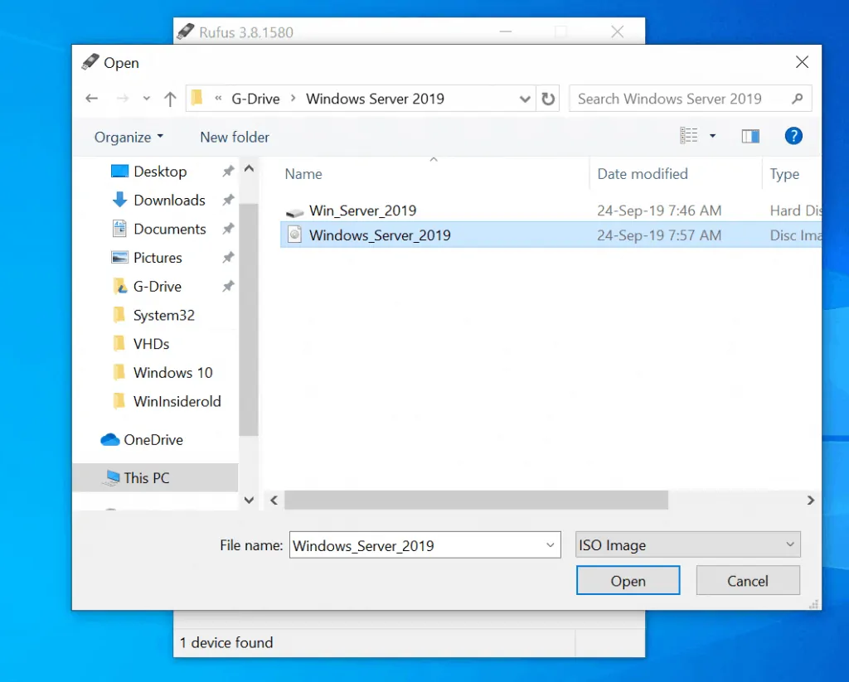Expand the file name history dropdown
This screenshot has height=682, width=849.
click(549, 545)
